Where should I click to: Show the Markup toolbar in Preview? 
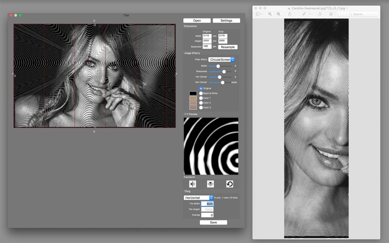click(331, 14)
